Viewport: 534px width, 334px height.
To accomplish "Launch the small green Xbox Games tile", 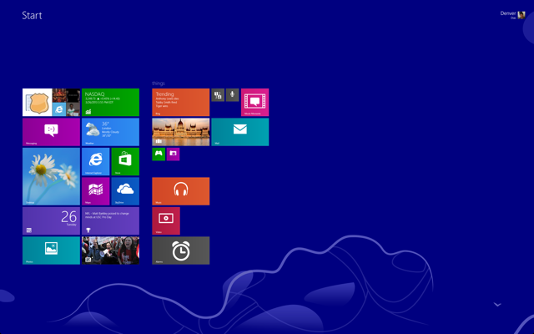I will point(159,154).
